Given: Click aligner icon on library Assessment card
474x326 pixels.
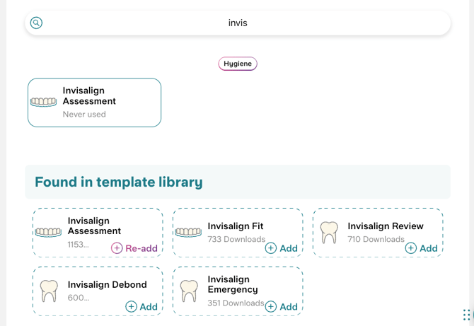Looking at the screenshot, I should 49,232.
